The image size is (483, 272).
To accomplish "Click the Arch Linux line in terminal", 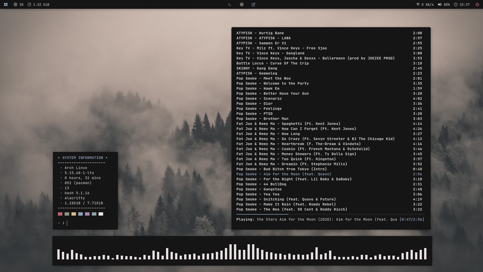I will pyautogui.click(x=76, y=168).
